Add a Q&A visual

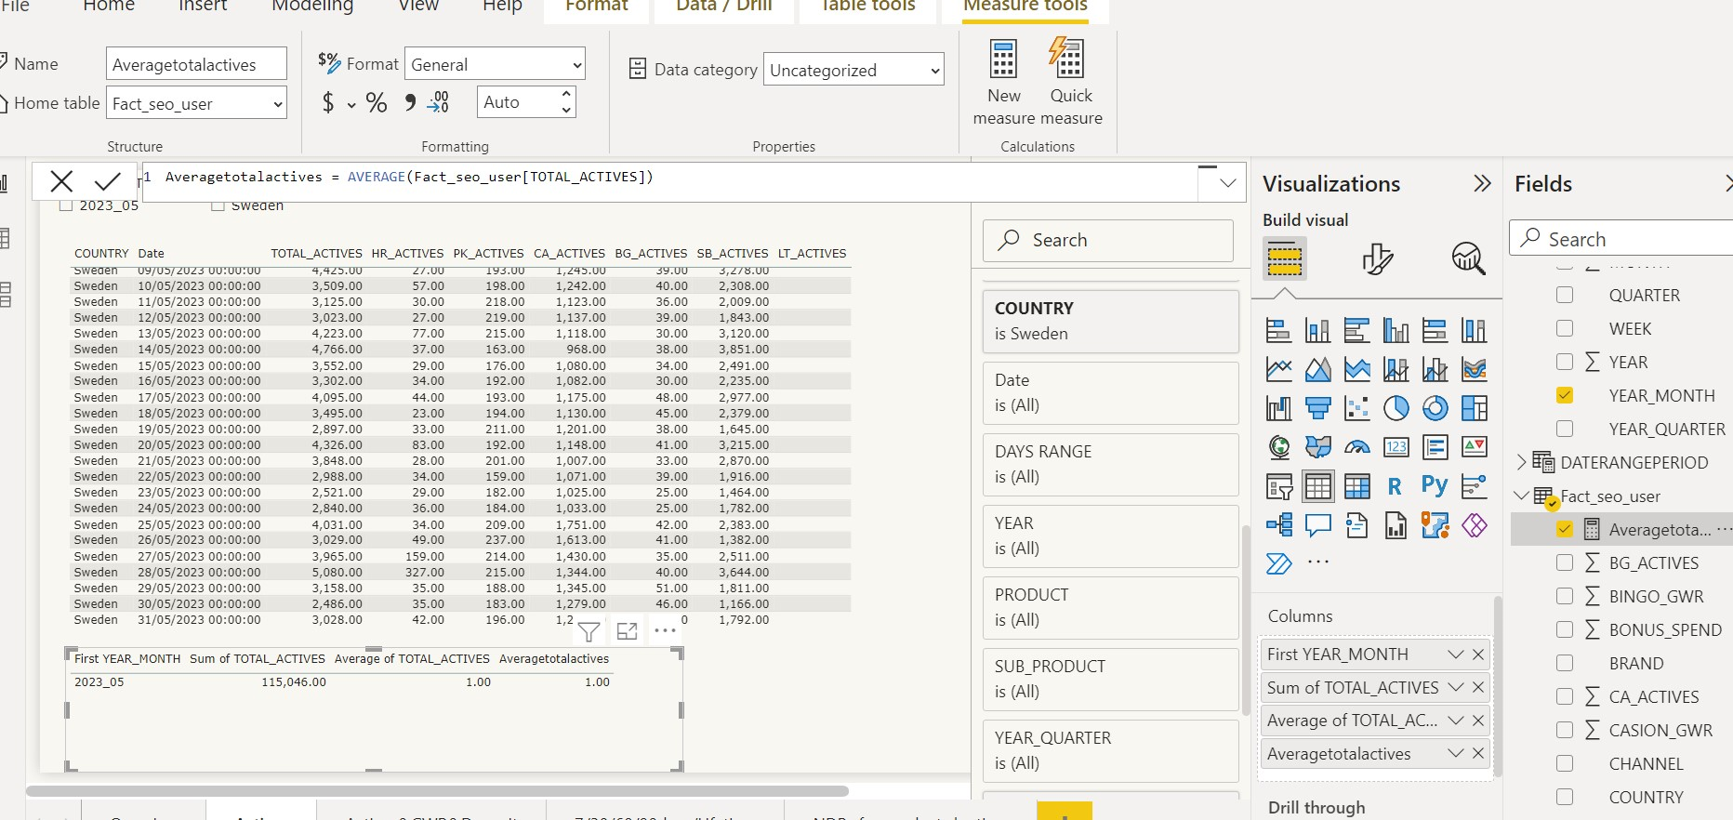pyautogui.click(x=1317, y=525)
